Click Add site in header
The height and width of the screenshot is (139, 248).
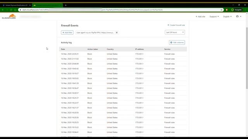coord(200,17)
